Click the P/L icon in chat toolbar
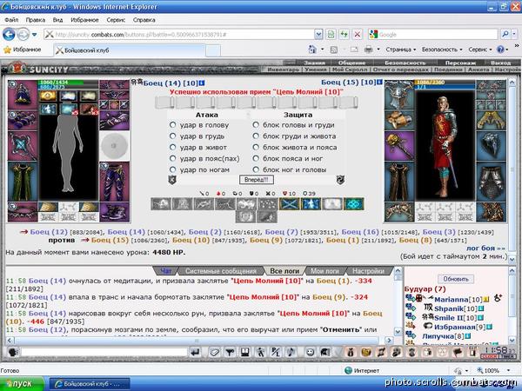Image resolution: width=522 pixels, height=391 pixels. click(276, 352)
